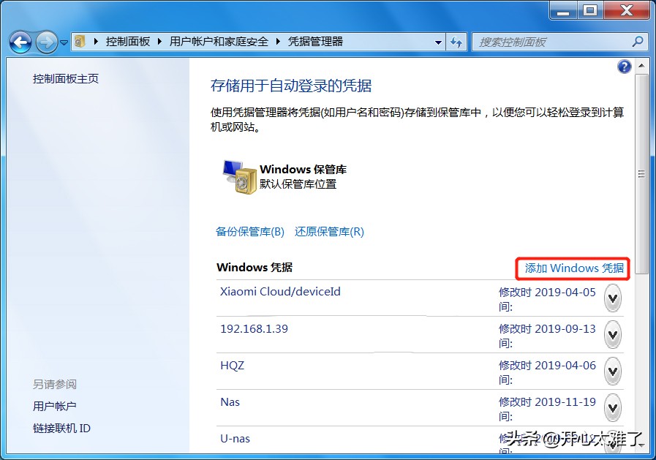656x460 pixels.
Task: 点击搜索控制面板输入框
Action: pyautogui.click(x=556, y=42)
